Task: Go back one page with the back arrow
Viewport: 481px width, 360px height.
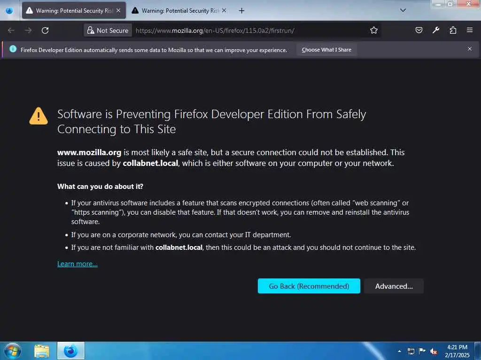Action: (x=11, y=30)
